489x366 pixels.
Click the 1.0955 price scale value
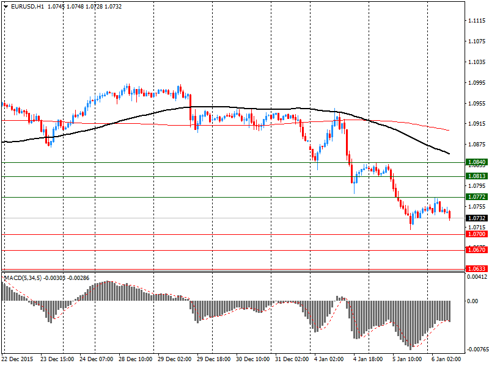(x=477, y=103)
